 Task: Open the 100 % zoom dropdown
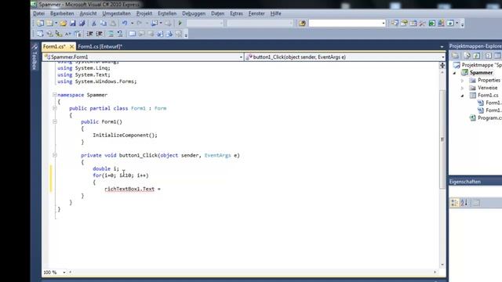coord(64,273)
